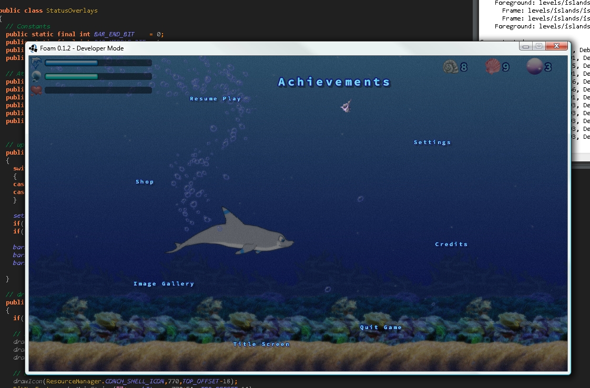Click the purple pearl counter icon
Image resolution: width=590 pixels, height=388 pixels.
point(534,67)
